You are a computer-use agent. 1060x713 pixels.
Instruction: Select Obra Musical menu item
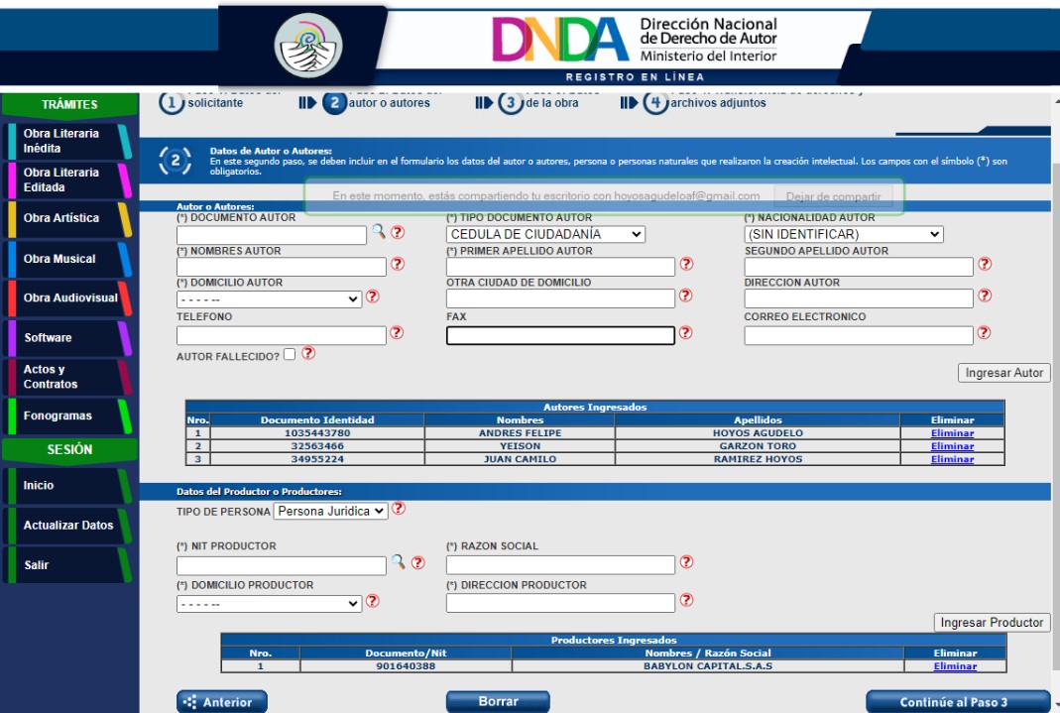pos(67,259)
